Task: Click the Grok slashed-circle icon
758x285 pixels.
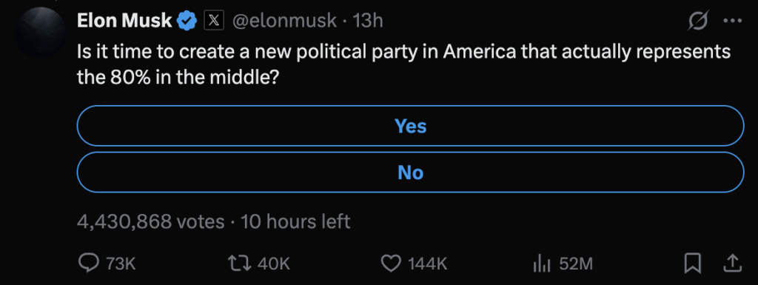Action: (x=699, y=21)
